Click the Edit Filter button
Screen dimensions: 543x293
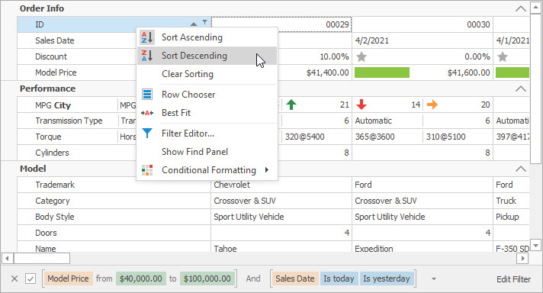(x=513, y=279)
